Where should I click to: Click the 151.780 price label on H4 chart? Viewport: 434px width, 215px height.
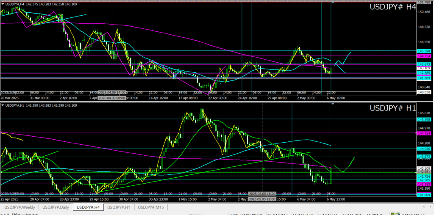[424, 3]
